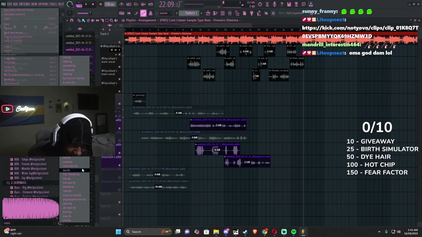Select the Delete tool in Playlist toolbar
This screenshot has height=237, width=422.
88,20
